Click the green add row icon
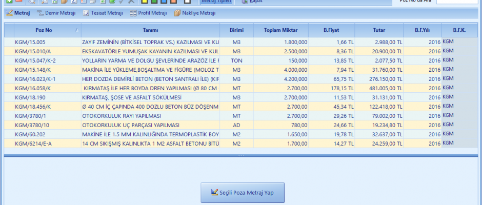 tap(9, 2)
